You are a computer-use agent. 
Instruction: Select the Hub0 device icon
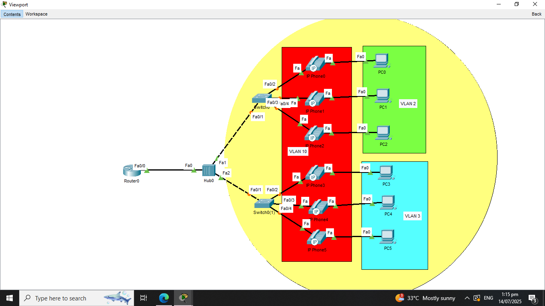click(x=208, y=170)
